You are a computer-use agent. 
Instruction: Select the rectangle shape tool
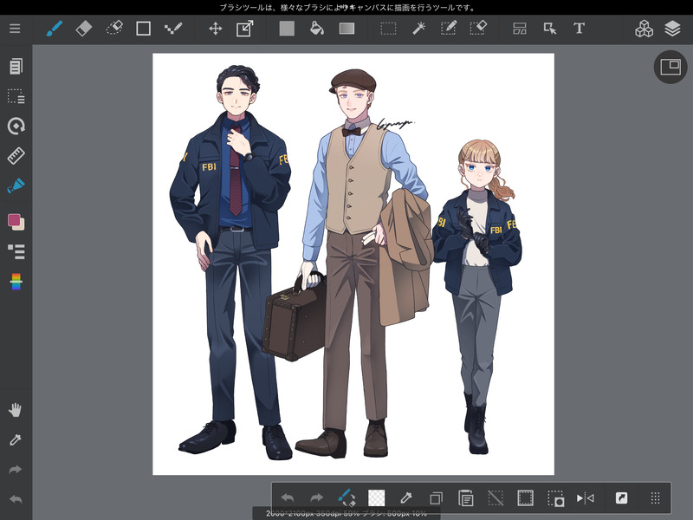143,29
